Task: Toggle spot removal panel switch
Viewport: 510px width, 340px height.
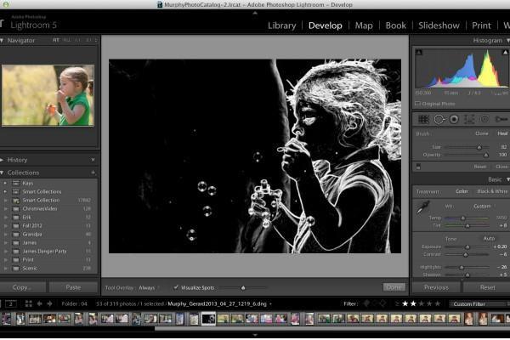Action: pyautogui.click(x=418, y=167)
